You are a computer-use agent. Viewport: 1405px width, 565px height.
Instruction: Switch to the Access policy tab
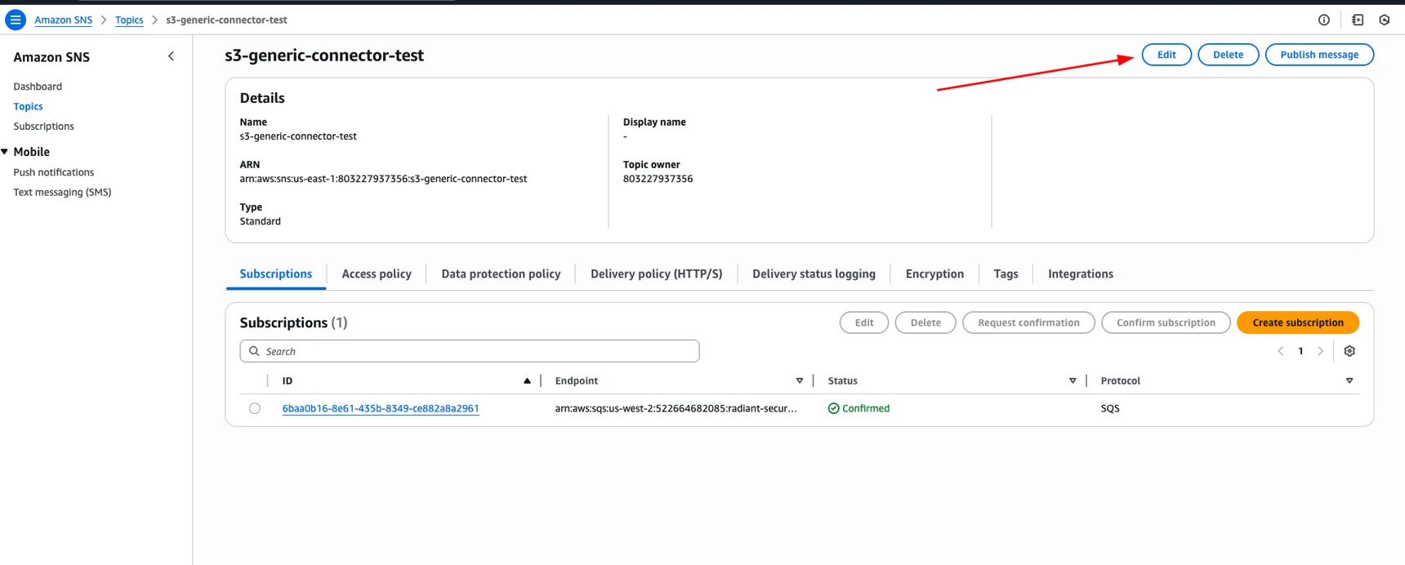point(377,274)
